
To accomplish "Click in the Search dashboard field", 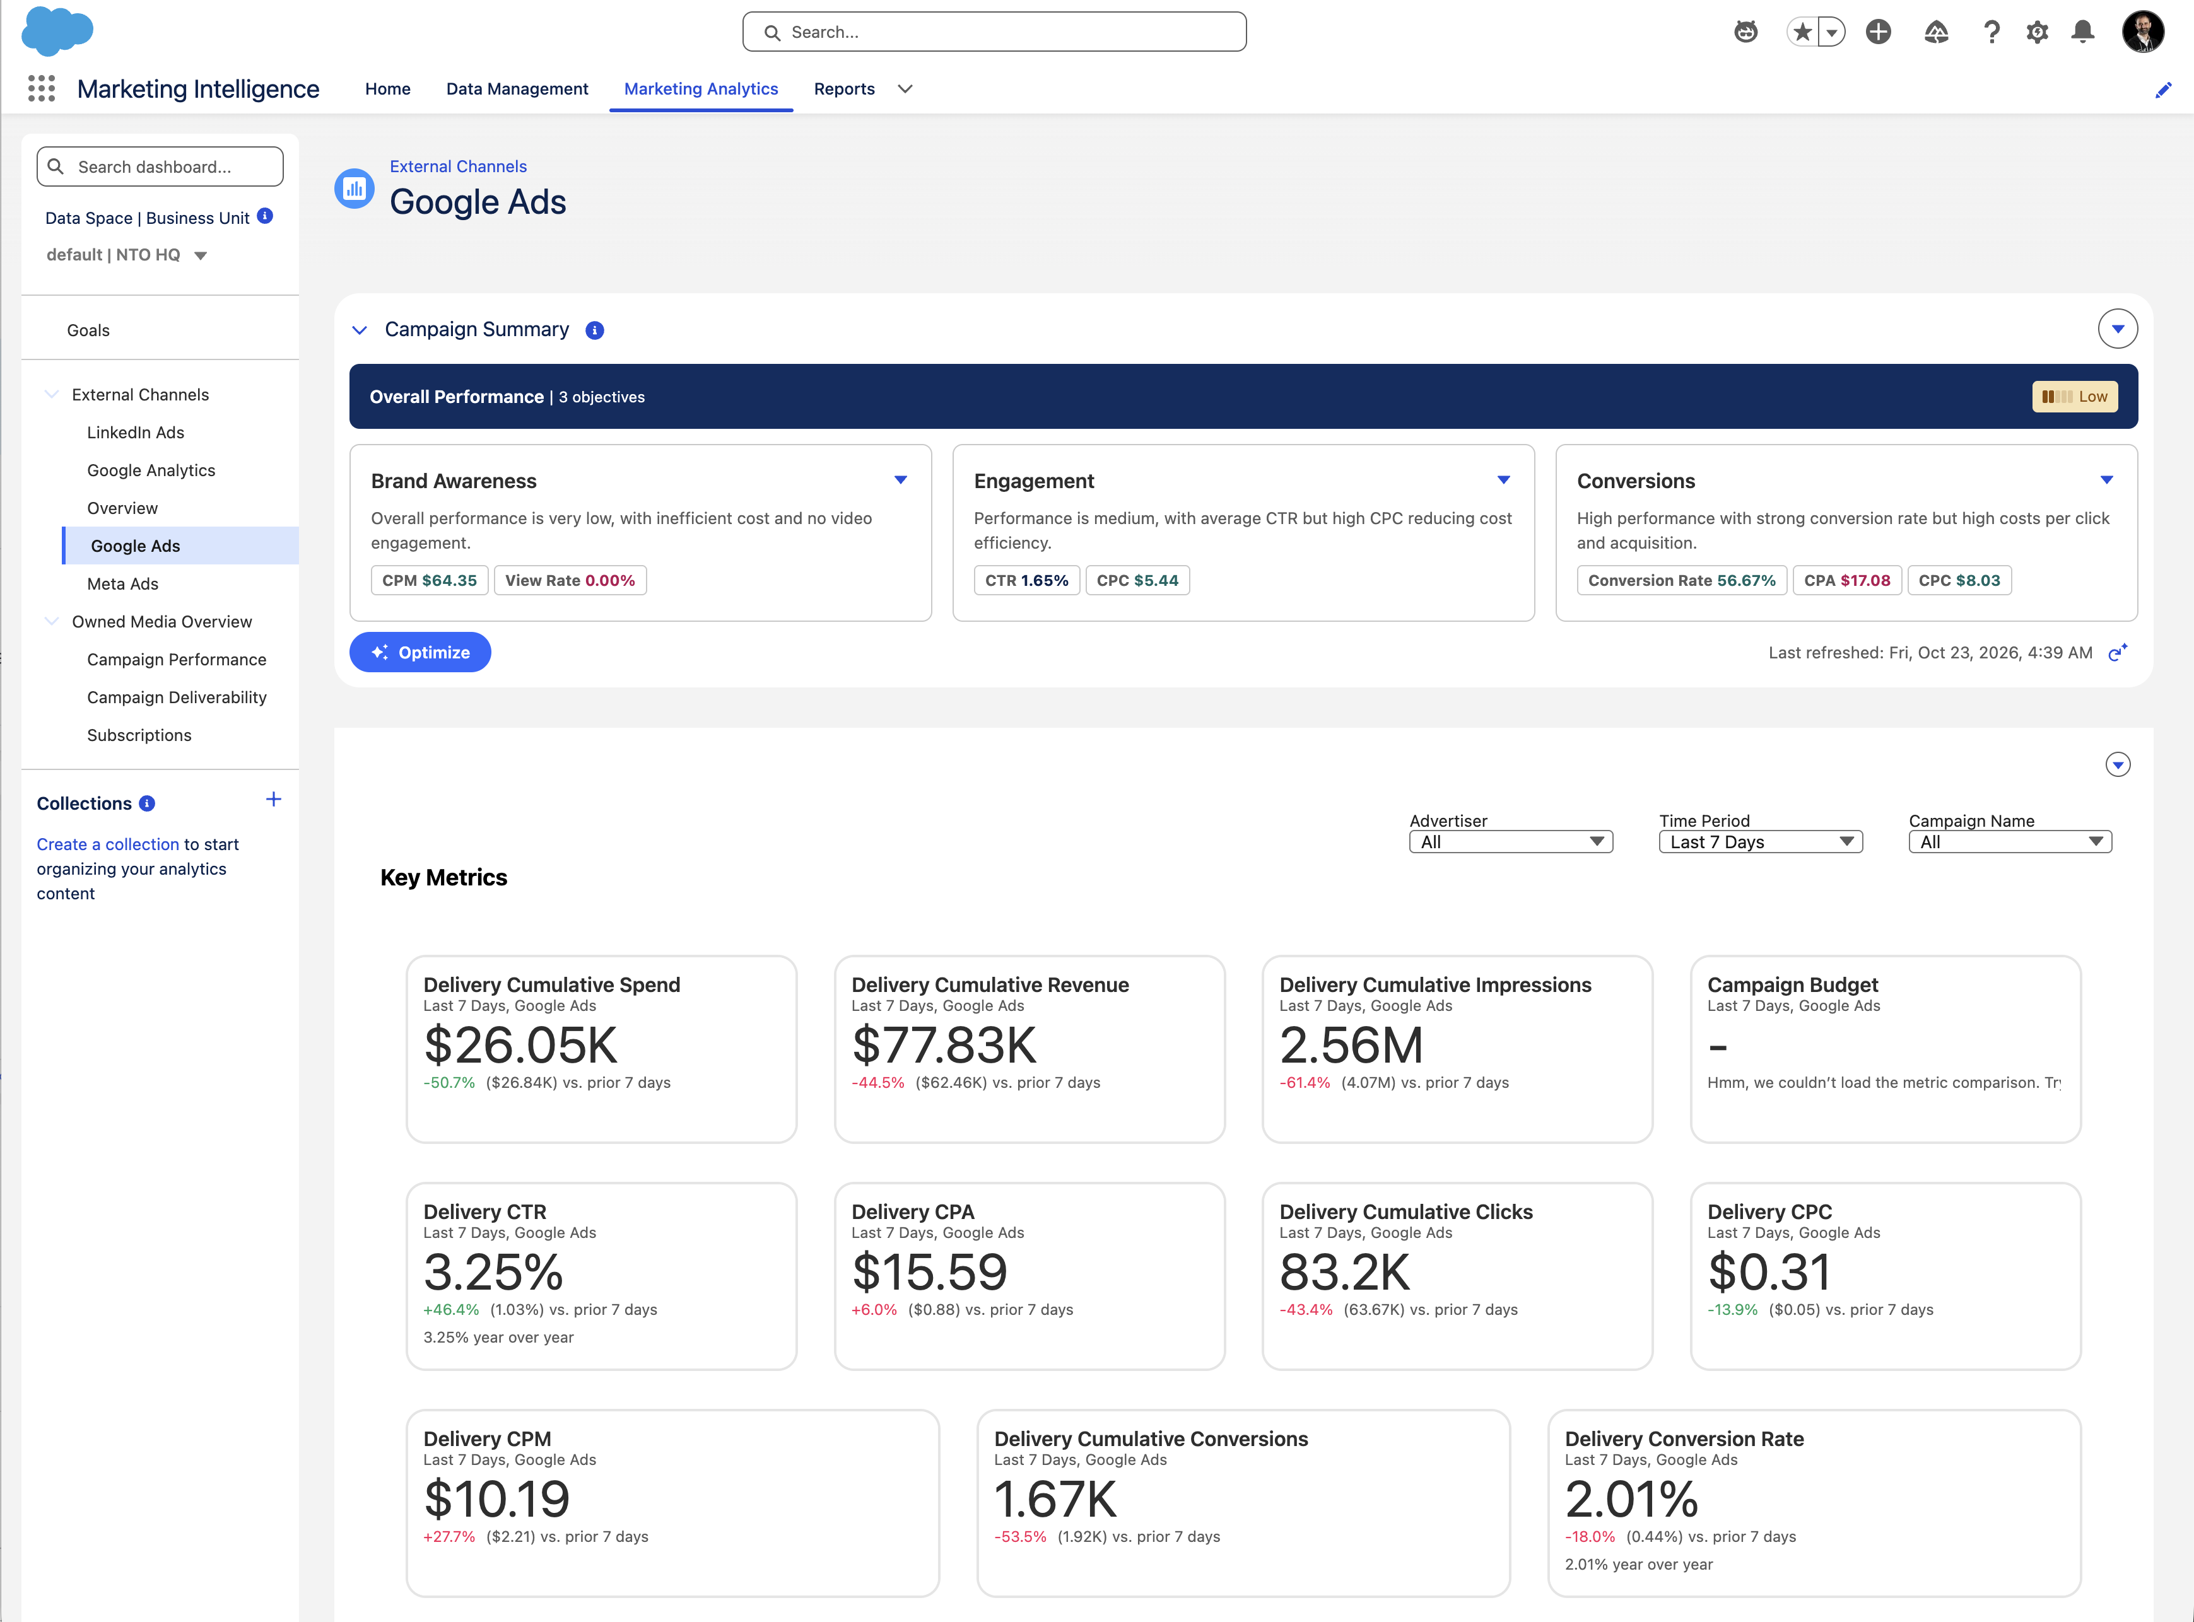I will [x=160, y=166].
